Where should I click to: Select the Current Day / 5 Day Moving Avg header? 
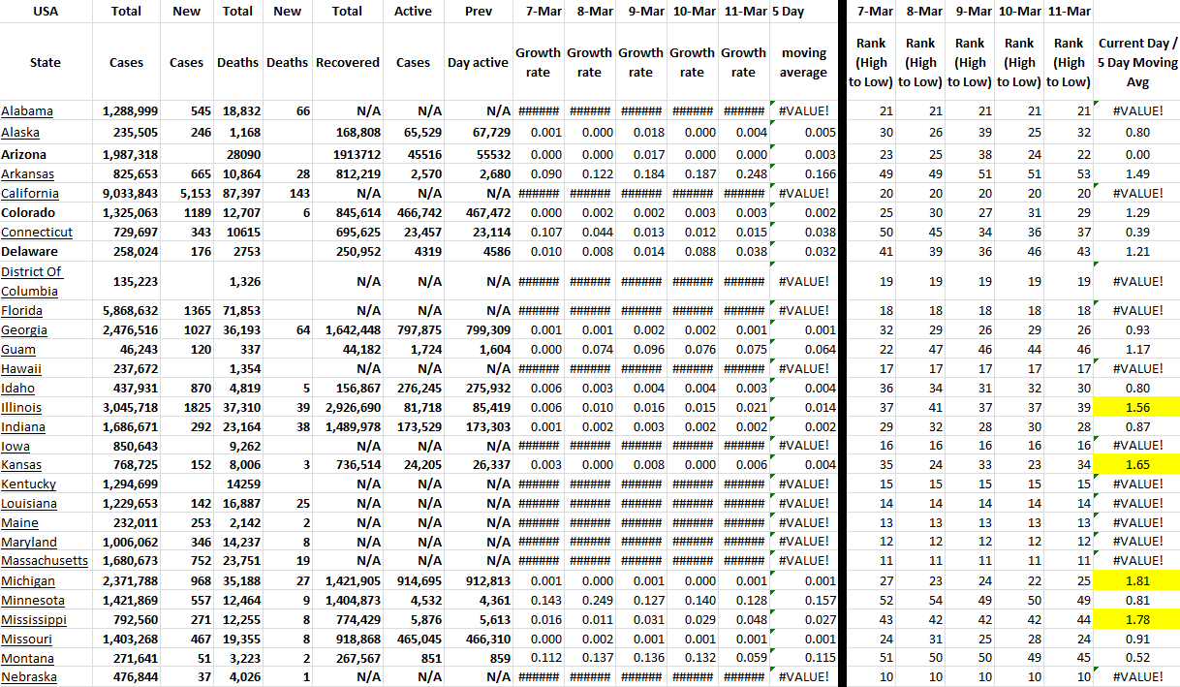pyautogui.click(x=1137, y=62)
